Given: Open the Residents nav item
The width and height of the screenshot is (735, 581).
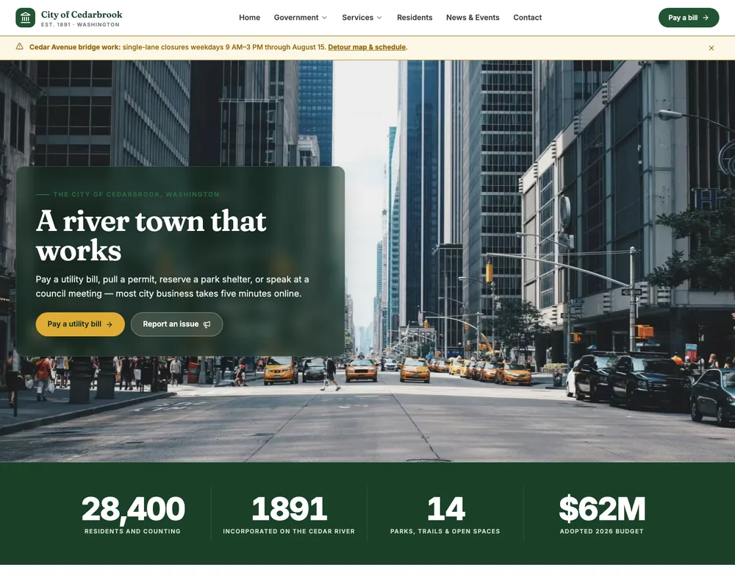Looking at the screenshot, I should click(x=415, y=18).
